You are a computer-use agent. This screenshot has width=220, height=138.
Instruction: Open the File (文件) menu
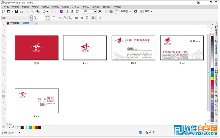(6, 7)
